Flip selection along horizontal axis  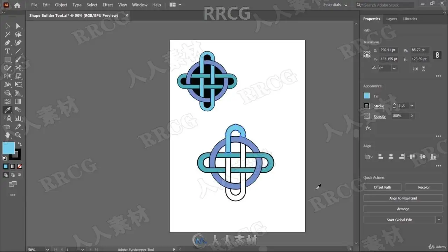click(x=415, y=69)
